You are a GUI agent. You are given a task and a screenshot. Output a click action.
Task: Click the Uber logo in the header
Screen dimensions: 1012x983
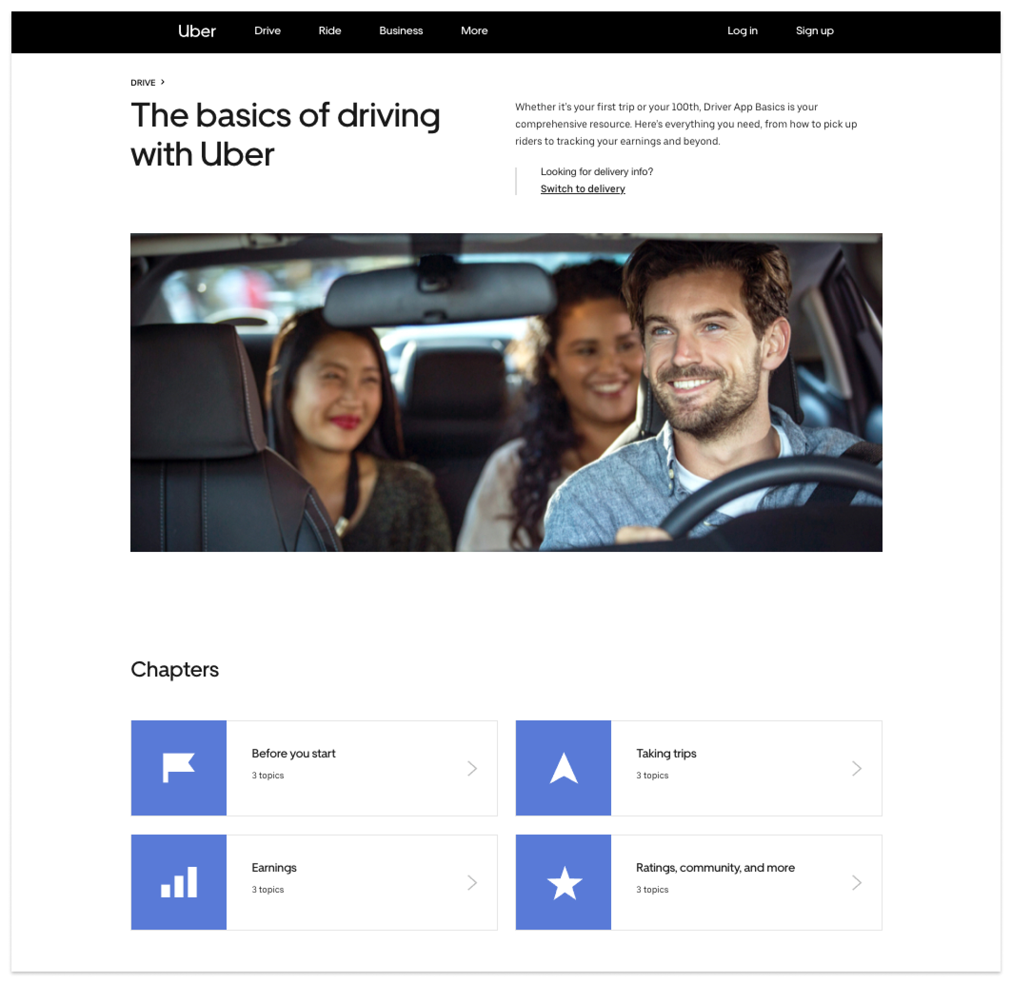[x=197, y=31]
